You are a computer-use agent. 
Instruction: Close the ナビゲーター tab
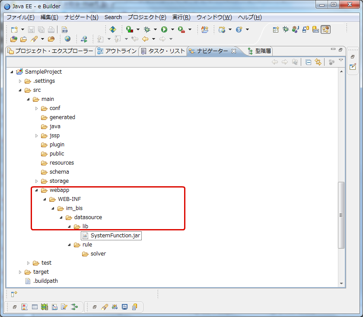pyautogui.click(x=234, y=51)
